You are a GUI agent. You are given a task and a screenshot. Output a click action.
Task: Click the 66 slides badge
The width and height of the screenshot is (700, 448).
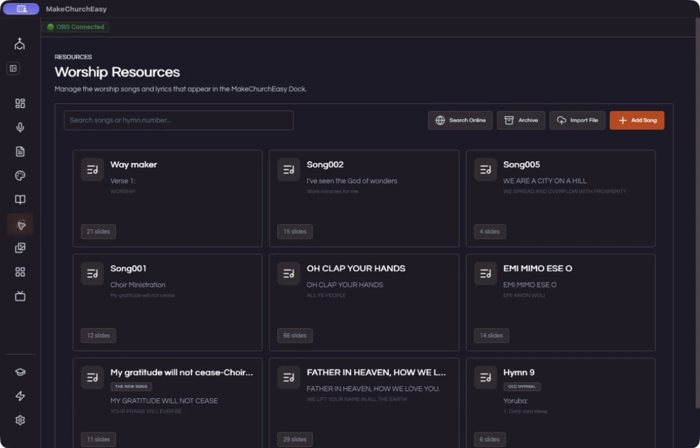295,335
